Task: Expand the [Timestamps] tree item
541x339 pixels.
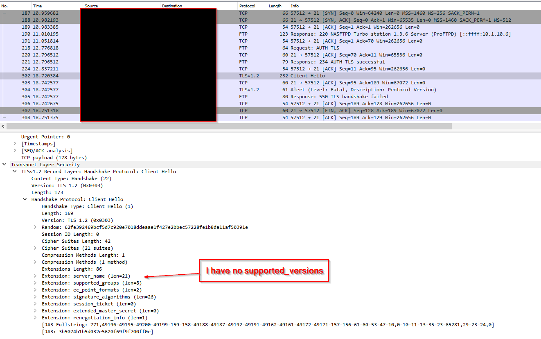Action: [x=15, y=143]
